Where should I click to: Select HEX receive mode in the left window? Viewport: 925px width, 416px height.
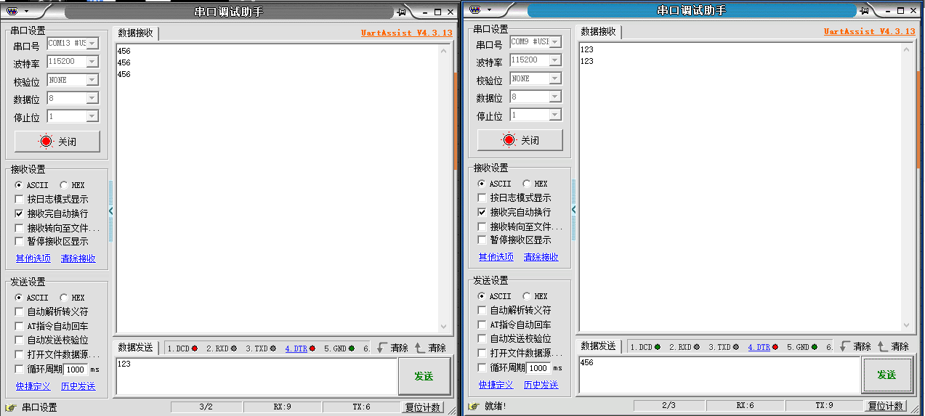click(64, 185)
